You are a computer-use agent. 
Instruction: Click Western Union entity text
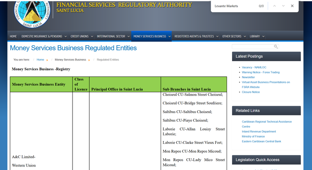click(x=24, y=165)
